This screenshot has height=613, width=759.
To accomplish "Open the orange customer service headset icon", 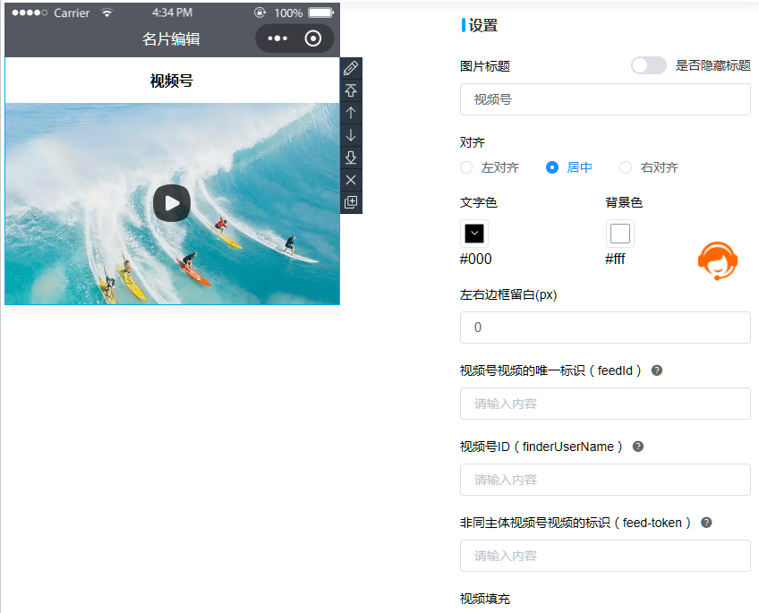I will click(717, 260).
